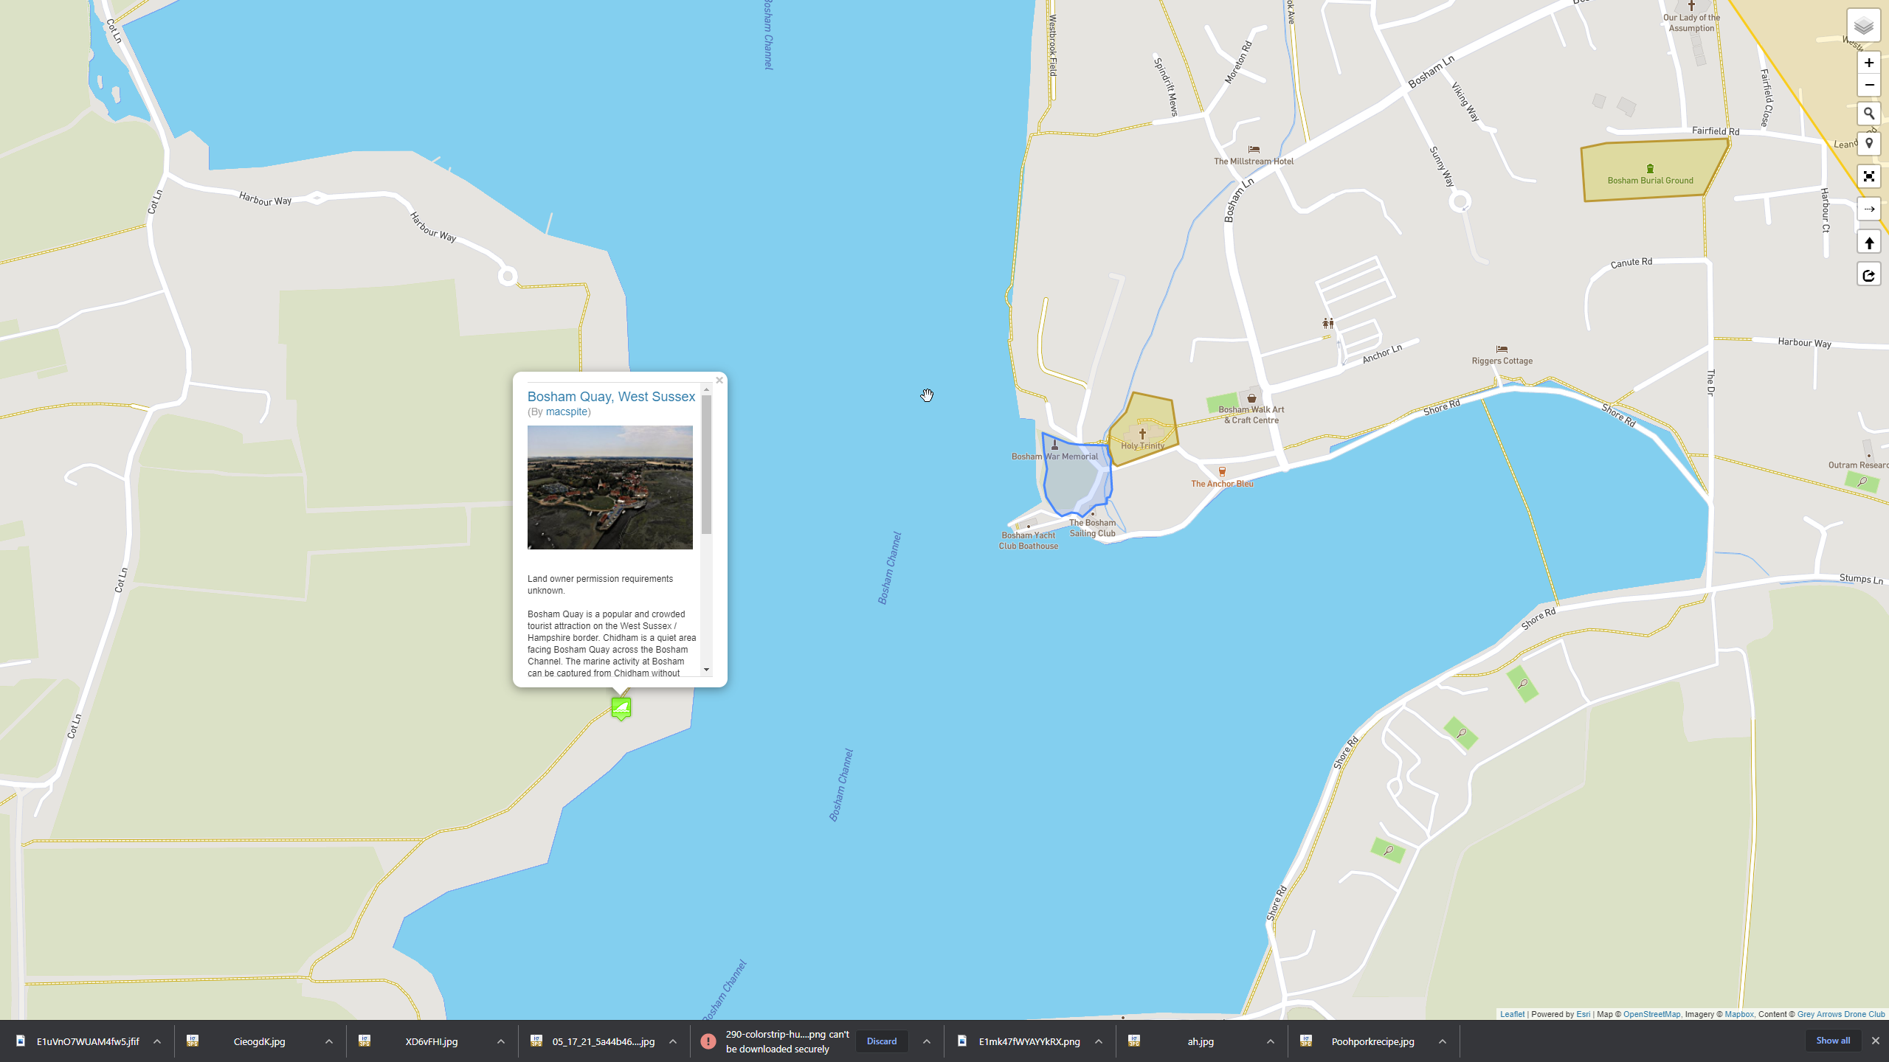This screenshot has height=1062, width=1889.
Task: Click the popup scrollbar down arrow
Action: [707, 670]
